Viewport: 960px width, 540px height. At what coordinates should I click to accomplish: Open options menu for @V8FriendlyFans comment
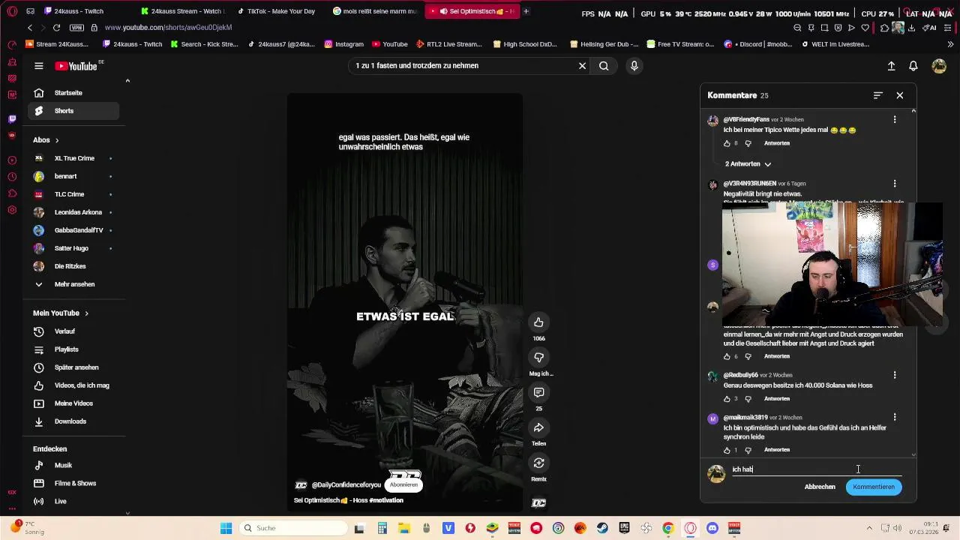(894, 120)
